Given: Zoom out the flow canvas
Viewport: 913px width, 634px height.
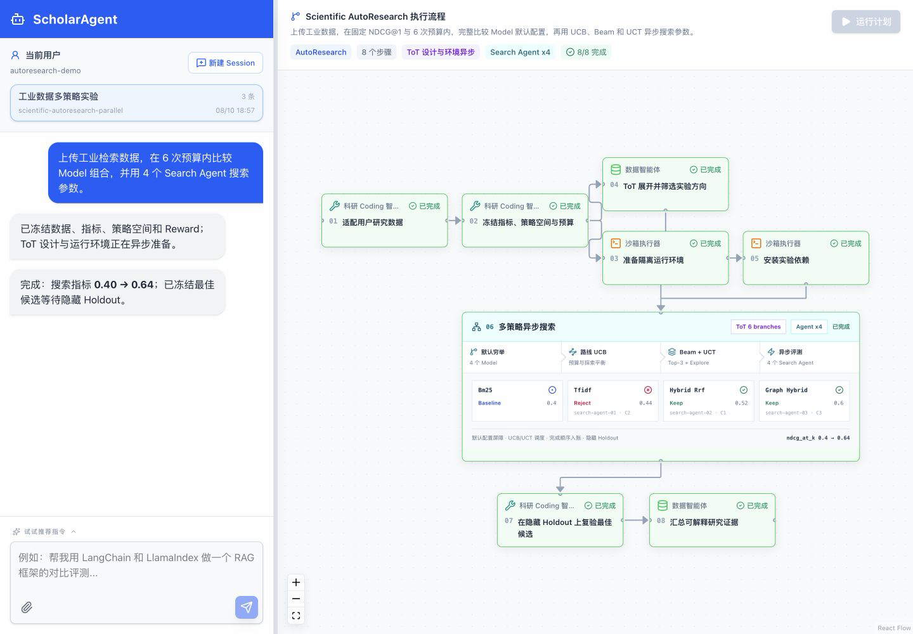Looking at the screenshot, I should click(296, 598).
